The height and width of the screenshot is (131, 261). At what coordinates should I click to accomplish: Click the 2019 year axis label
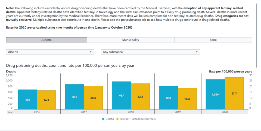(178, 112)
